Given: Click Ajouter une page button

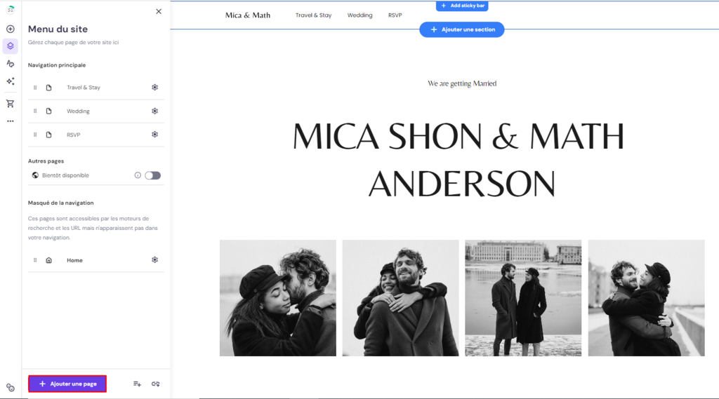Looking at the screenshot, I should 67,384.
